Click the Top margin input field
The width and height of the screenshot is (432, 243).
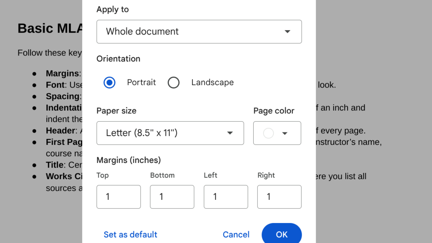pyautogui.click(x=118, y=197)
